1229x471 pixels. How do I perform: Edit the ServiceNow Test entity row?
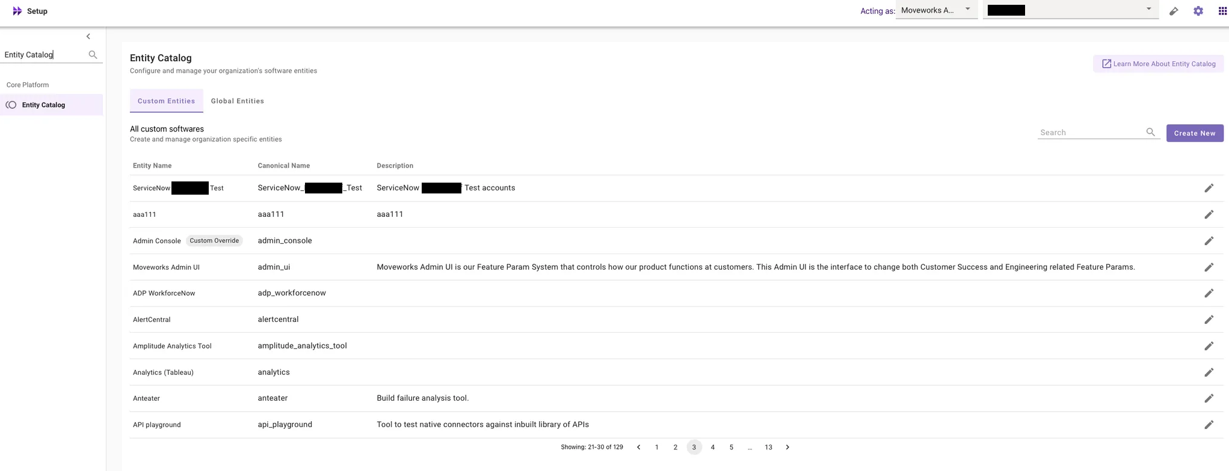pos(1209,188)
